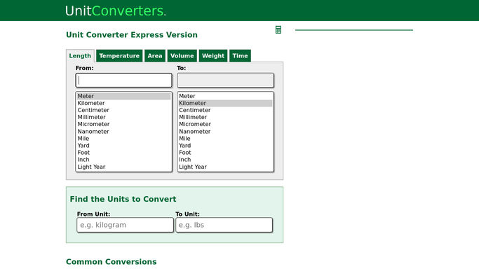Image resolution: width=479 pixels, height=269 pixels.
Task: Select the Length tab
Action: coord(80,56)
